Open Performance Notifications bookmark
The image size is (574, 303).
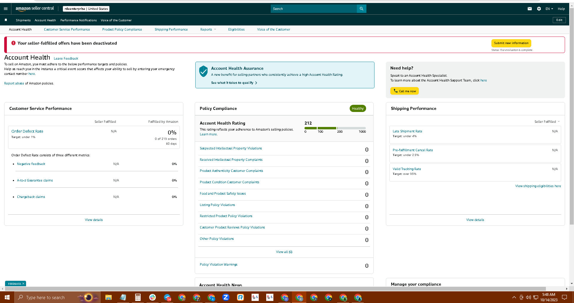coord(79,20)
